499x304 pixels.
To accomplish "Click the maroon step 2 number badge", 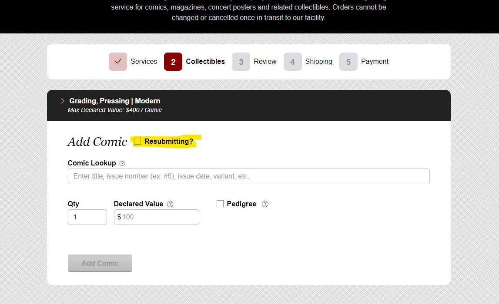I will point(173,62).
